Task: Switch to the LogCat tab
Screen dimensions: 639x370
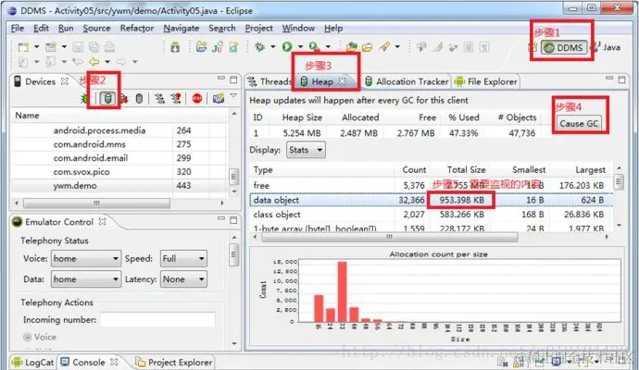Action: [33, 362]
